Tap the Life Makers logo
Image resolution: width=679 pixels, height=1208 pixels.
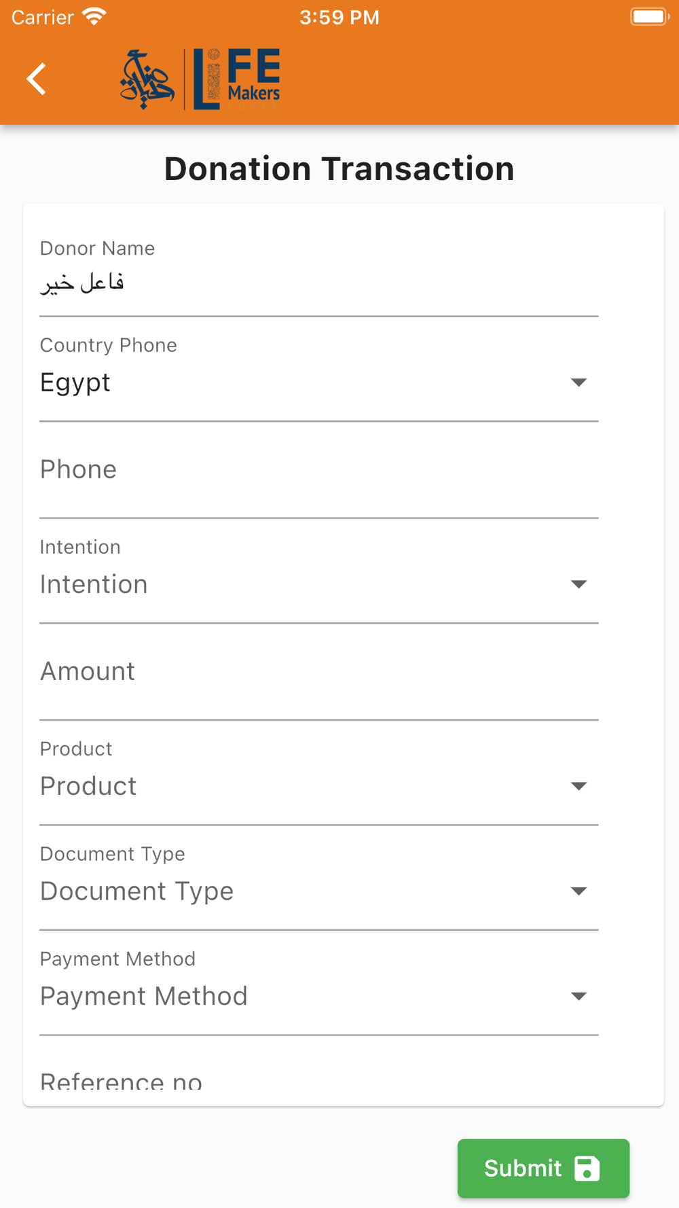[x=200, y=79]
